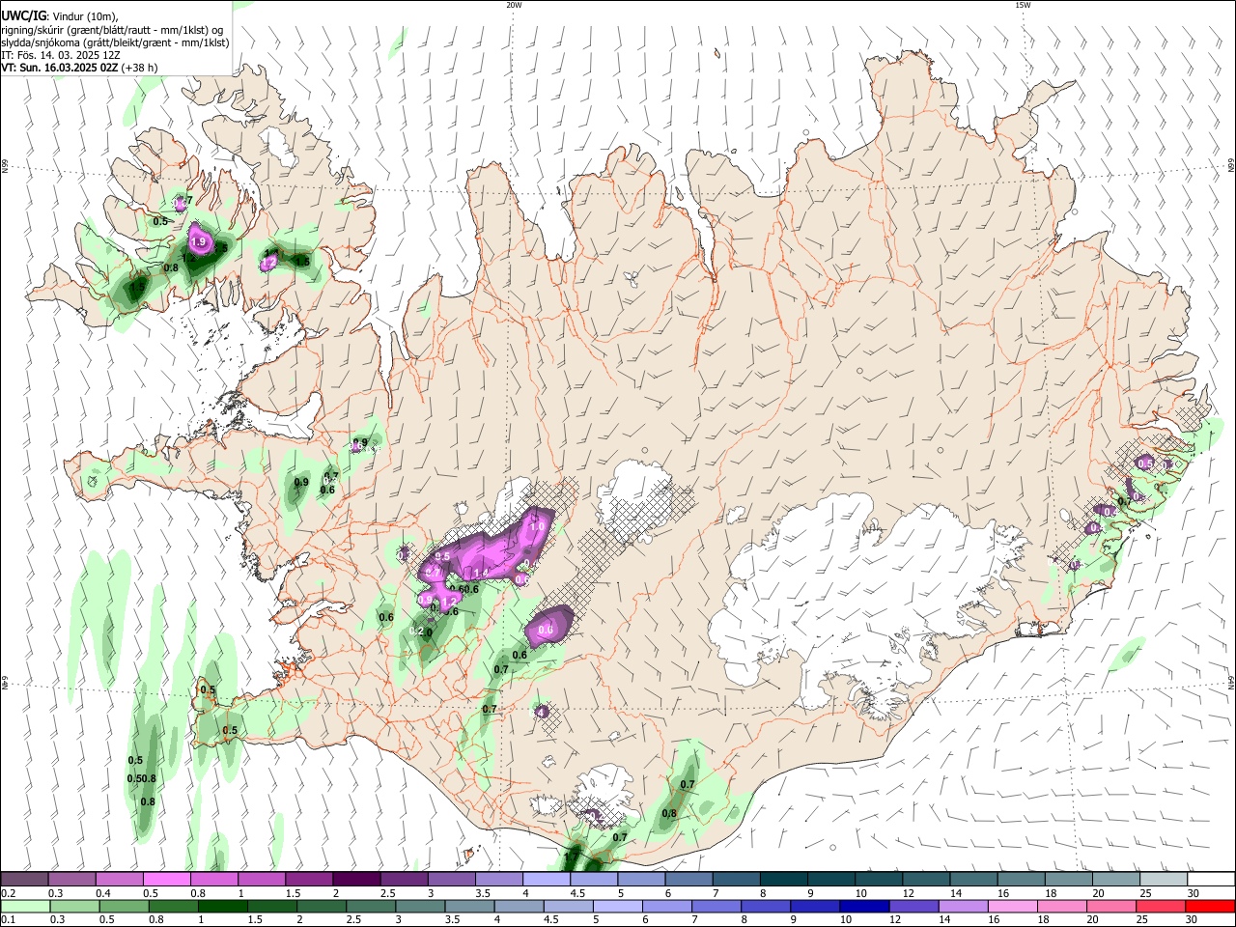Click the 0.3 swatch in purple snow legend
Image resolution: width=1236 pixels, height=927 pixels.
point(72,879)
